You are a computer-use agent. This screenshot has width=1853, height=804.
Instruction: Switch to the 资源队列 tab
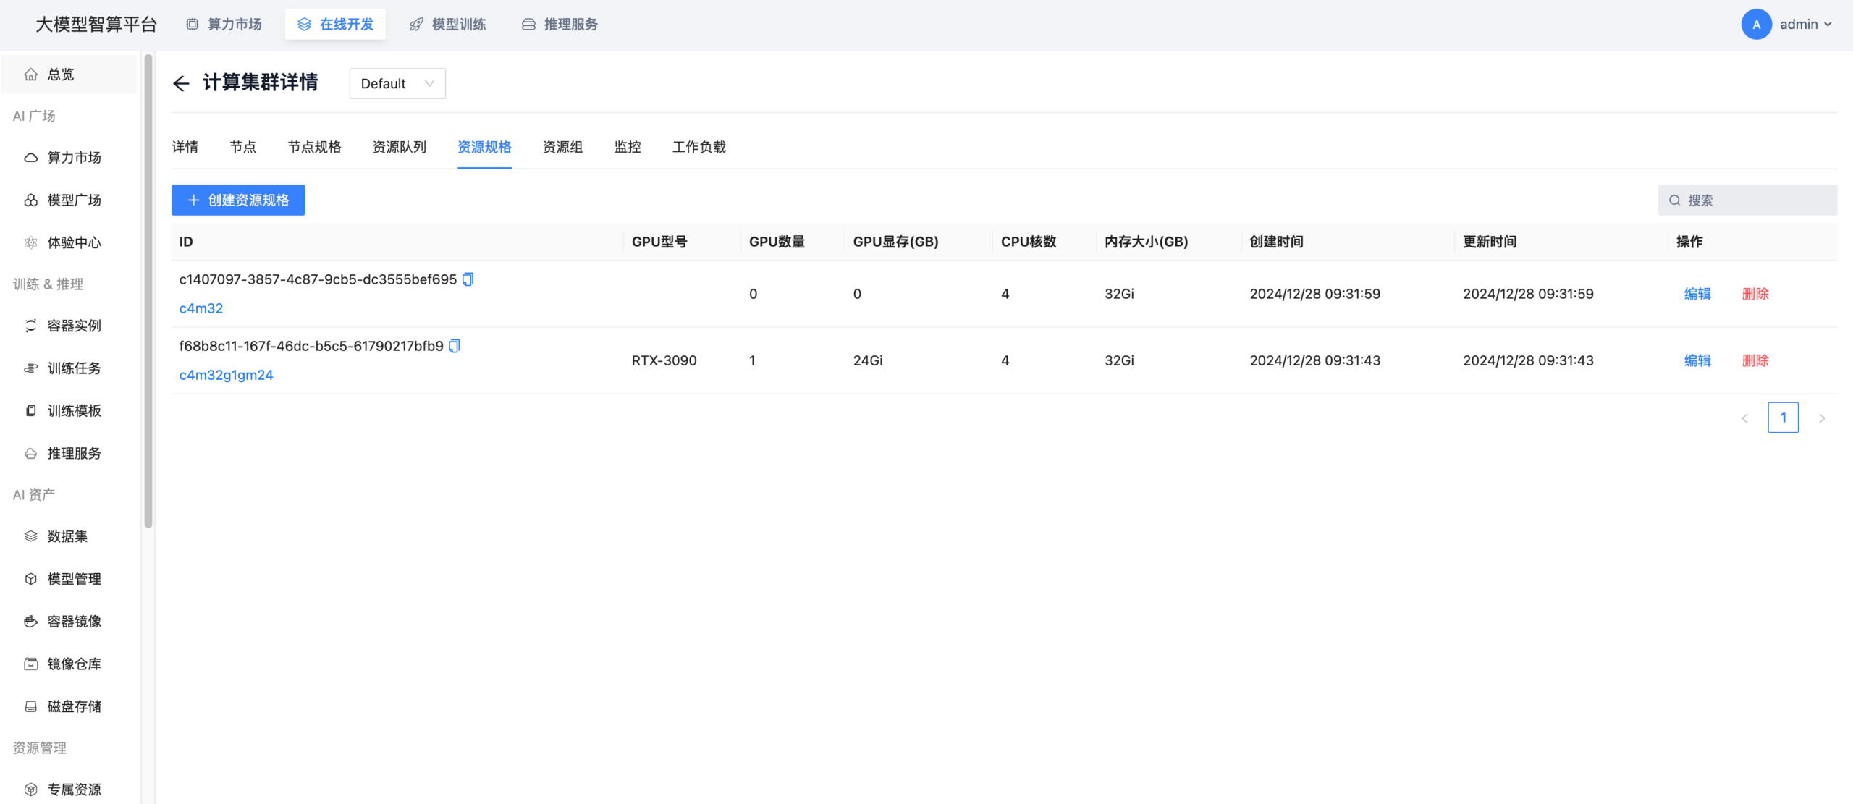[400, 148]
